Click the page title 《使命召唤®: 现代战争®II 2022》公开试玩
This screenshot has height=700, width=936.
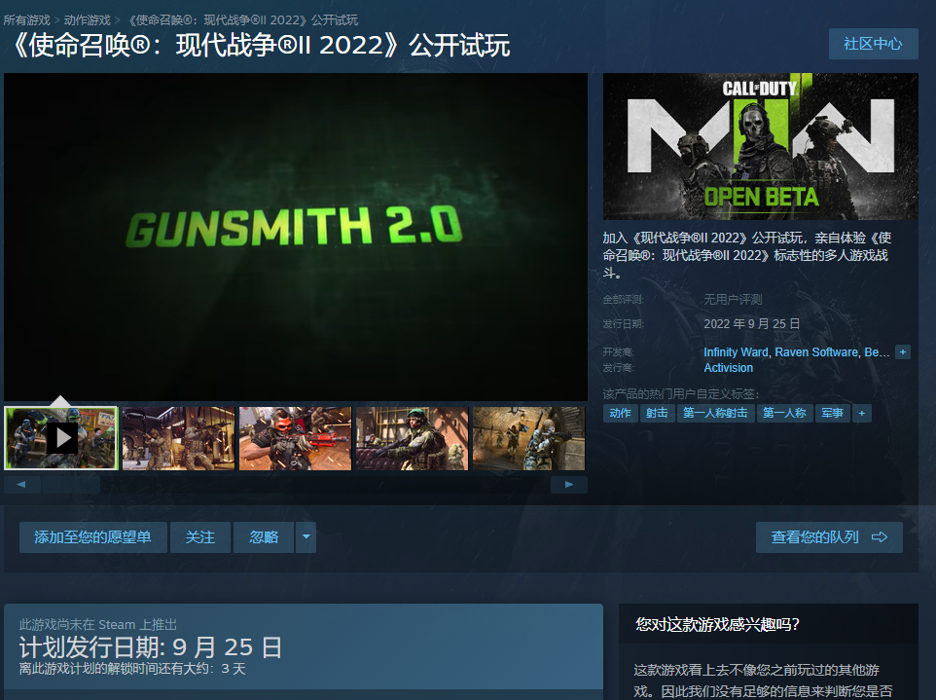(261, 46)
